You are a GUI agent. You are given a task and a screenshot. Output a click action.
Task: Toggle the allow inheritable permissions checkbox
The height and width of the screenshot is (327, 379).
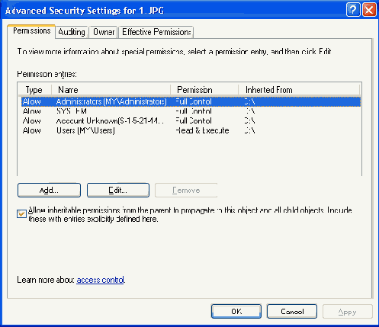click(21, 213)
